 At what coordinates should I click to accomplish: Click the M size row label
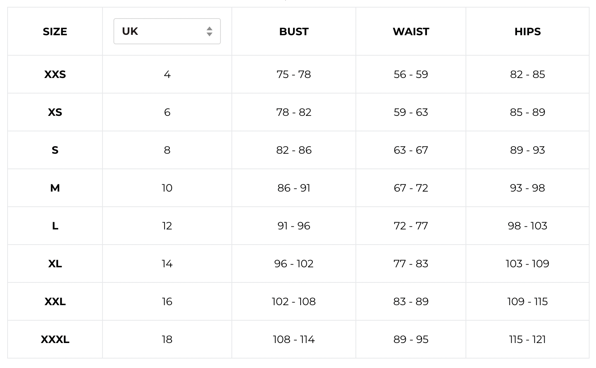(x=55, y=188)
